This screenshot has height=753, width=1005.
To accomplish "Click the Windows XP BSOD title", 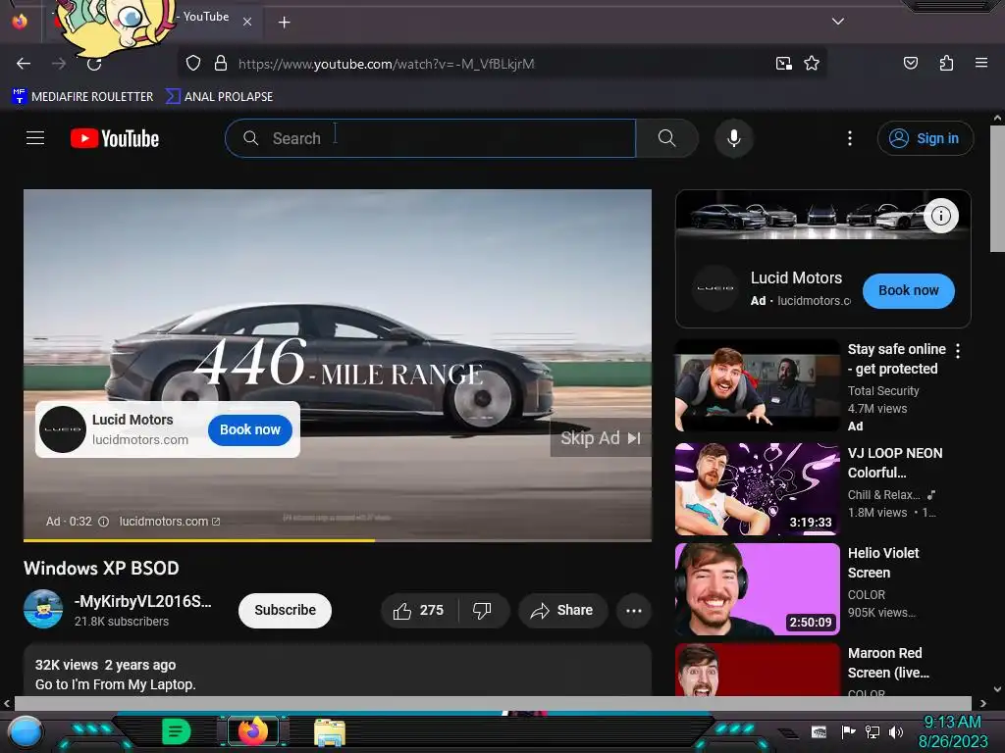I will [x=101, y=569].
